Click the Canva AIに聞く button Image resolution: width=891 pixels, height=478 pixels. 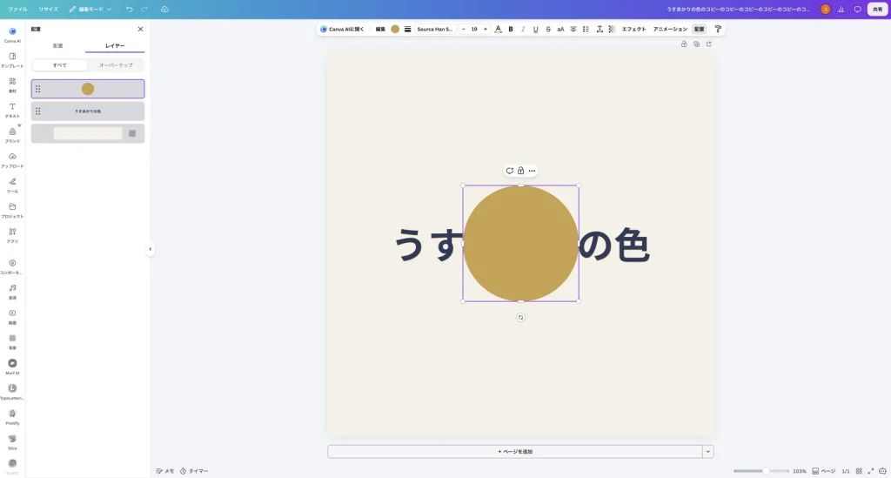tap(342, 29)
